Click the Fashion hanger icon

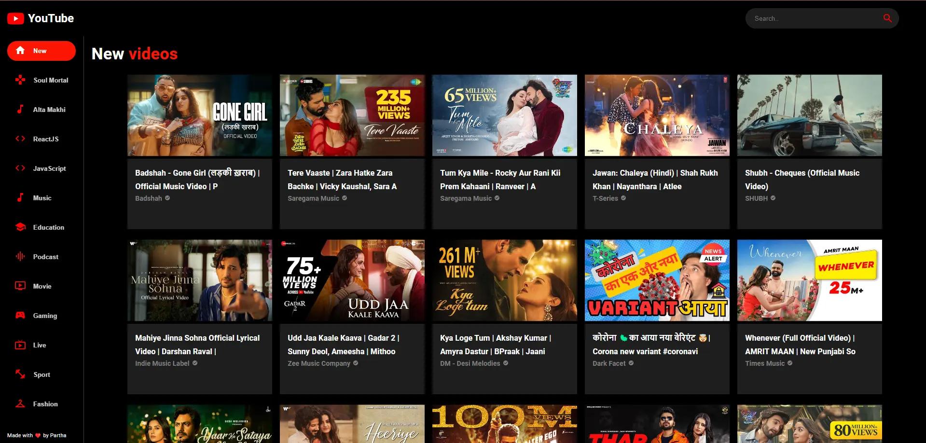(20, 403)
